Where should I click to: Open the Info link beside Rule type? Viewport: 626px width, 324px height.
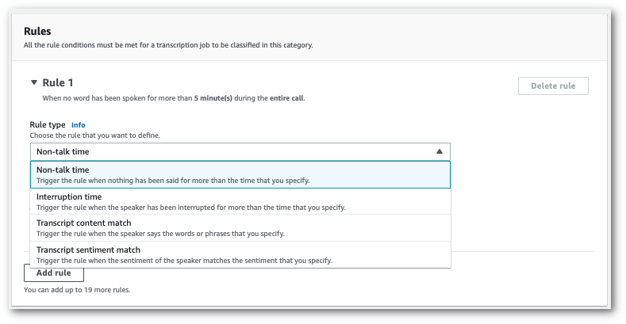tap(78, 125)
